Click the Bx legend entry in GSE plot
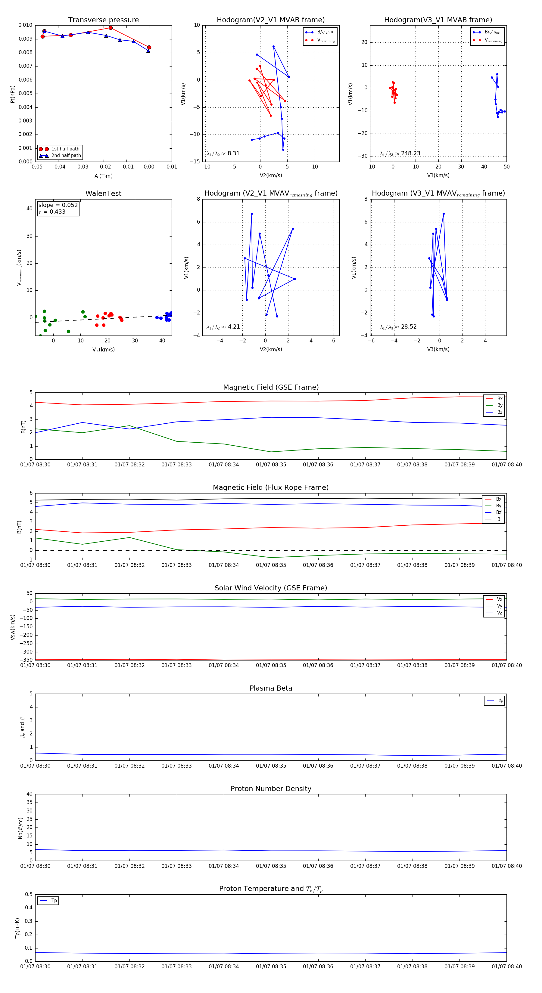Screen dimensions: 542x993 [494, 399]
